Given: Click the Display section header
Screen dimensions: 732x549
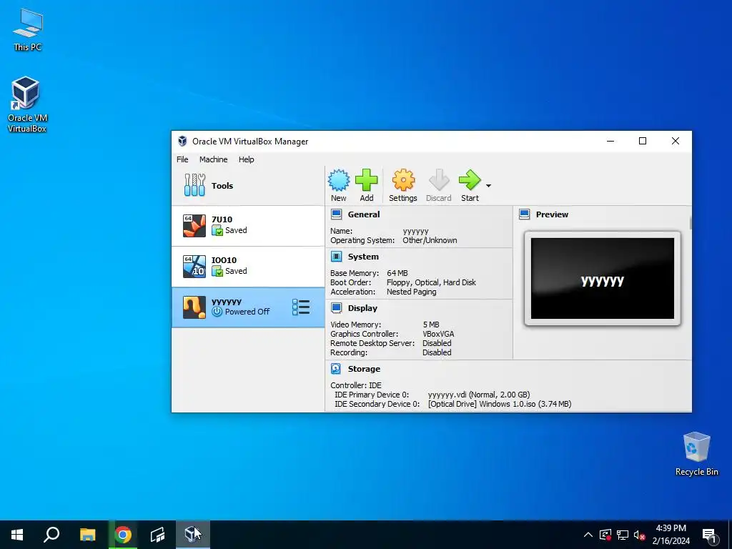Looking at the screenshot, I should point(362,307).
